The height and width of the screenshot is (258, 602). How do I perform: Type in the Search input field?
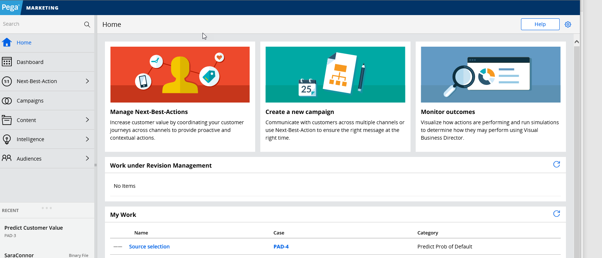pyautogui.click(x=41, y=24)
